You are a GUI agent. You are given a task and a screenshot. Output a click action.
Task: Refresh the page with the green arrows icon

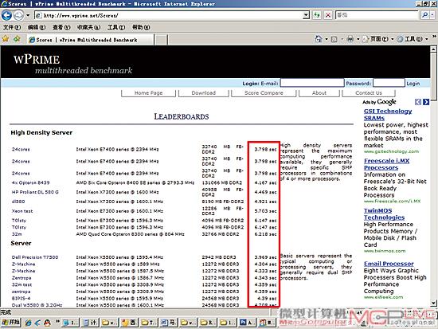316,15
